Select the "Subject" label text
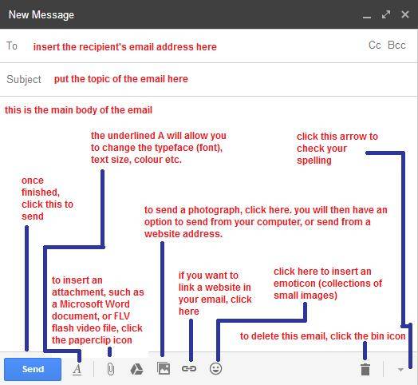418x385 pixels. (24, 79)
